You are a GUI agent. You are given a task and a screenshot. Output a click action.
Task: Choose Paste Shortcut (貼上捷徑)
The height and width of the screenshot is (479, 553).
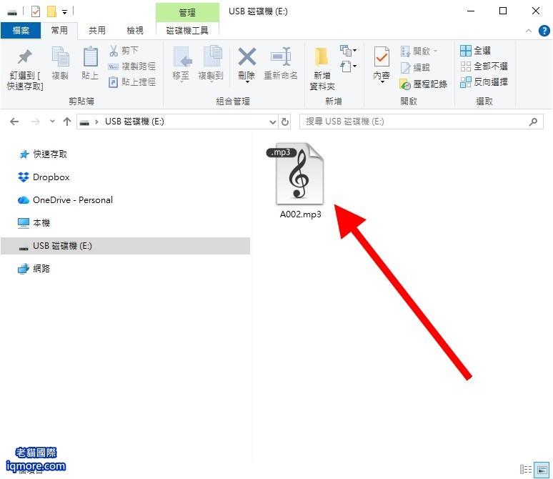pyautogui.click(x=132, y=82)
